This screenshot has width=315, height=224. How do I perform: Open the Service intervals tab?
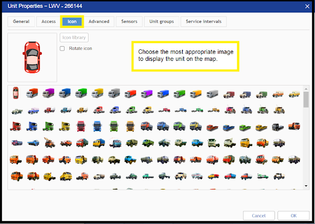coord(204,22)
